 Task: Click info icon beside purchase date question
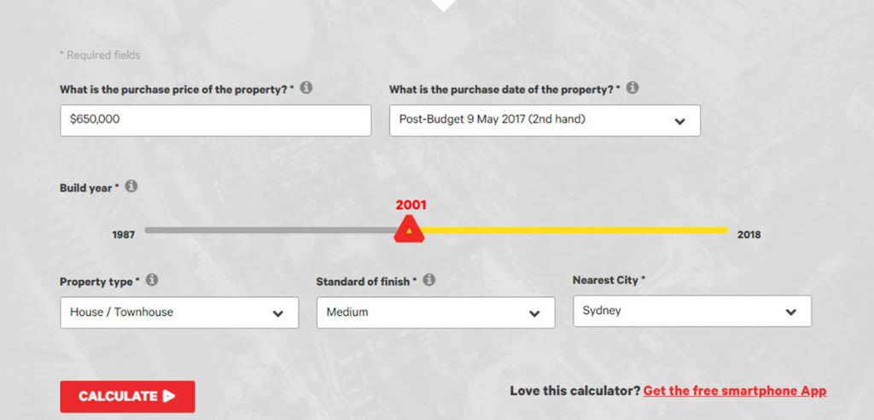click(632, 88)
